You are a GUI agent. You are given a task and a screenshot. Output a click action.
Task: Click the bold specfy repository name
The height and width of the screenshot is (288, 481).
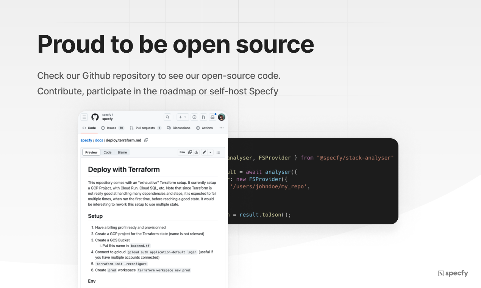108,119
